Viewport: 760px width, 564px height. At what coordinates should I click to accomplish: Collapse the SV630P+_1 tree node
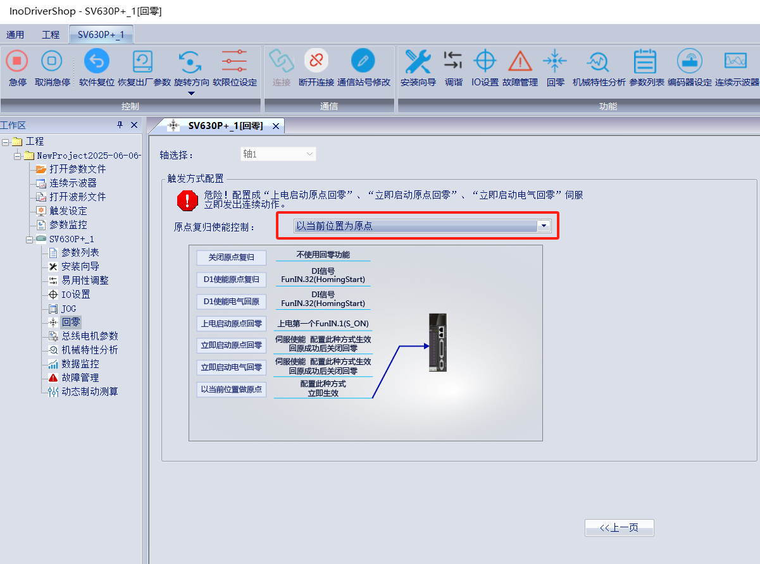click(x=29, y=239)
